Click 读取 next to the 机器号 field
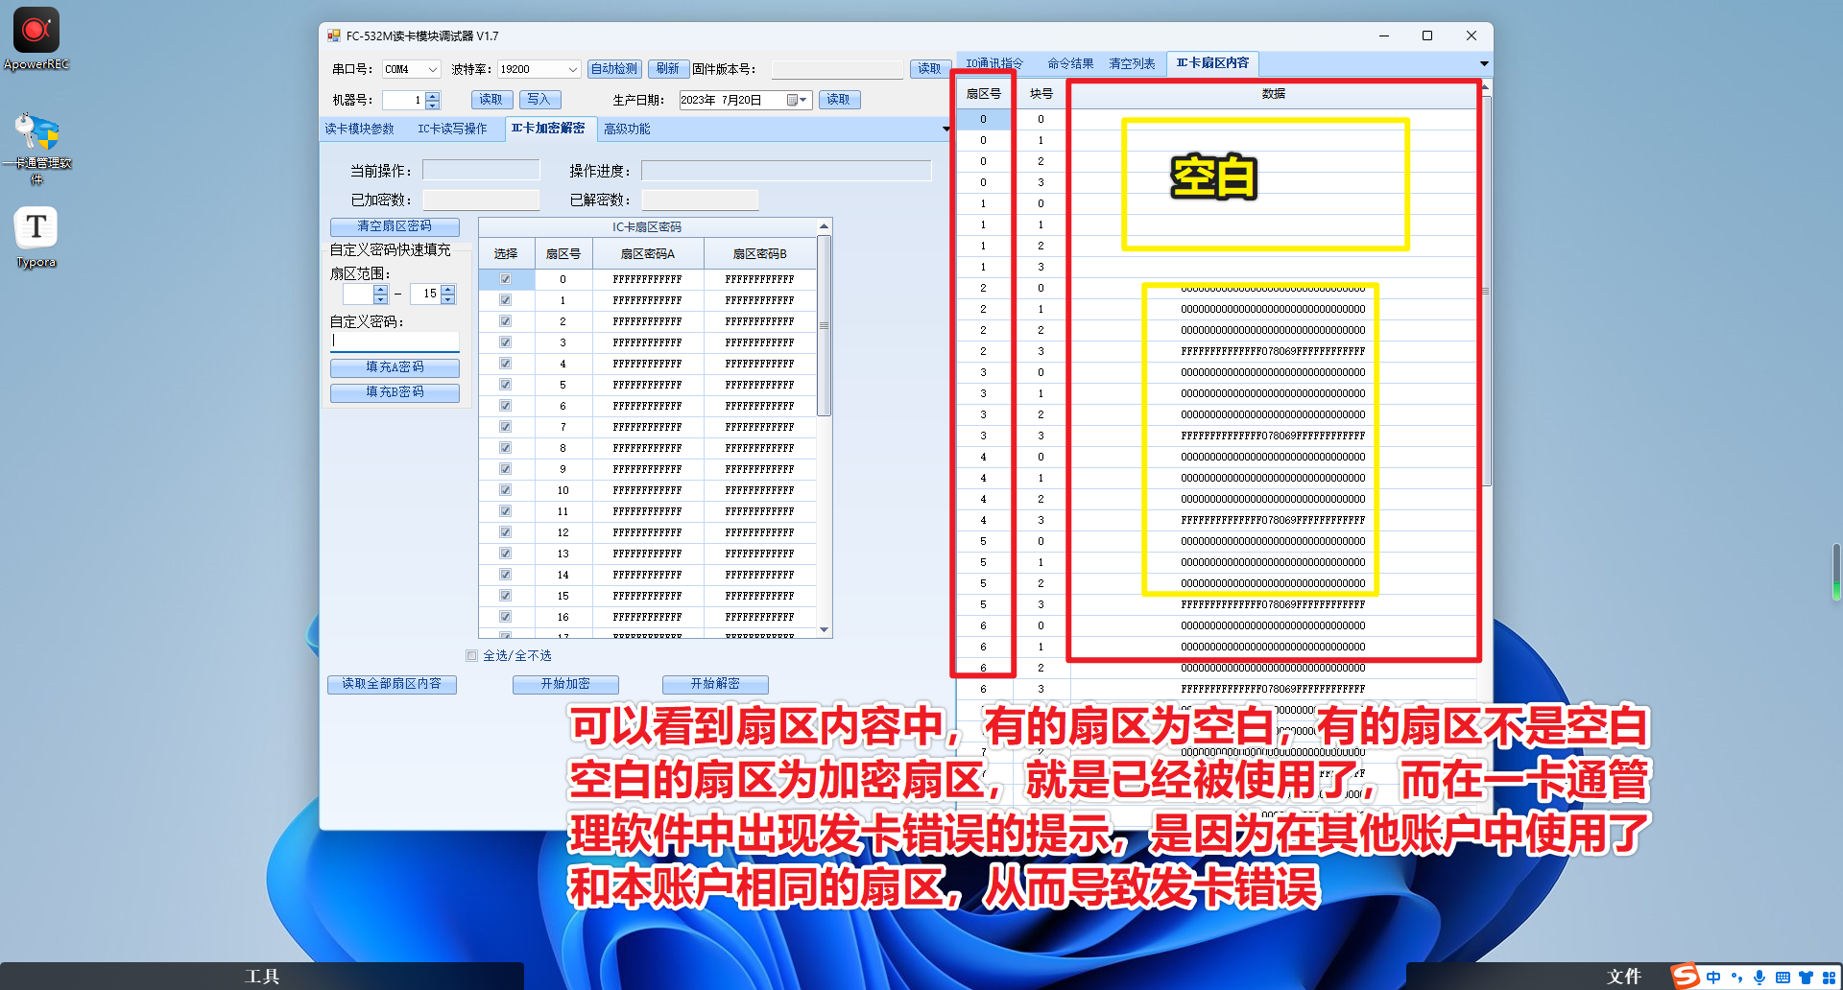Image resolution: width=1843 pixels, height=990 pixels. point(491,100)
